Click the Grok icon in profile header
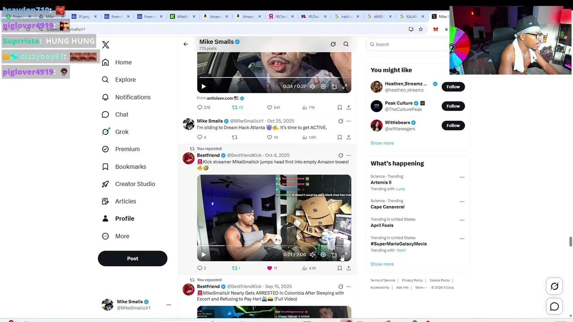The image size is (573, 322). pyautogui.click(x=333, y=44)
